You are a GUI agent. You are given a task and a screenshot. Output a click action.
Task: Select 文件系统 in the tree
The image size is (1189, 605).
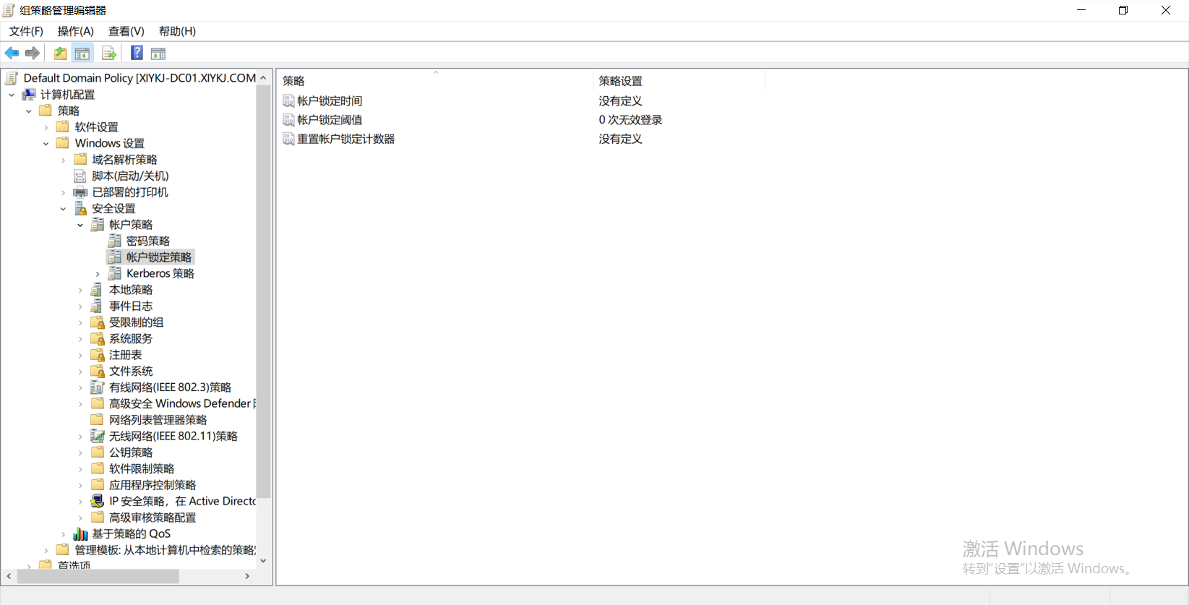click(131, 371)
